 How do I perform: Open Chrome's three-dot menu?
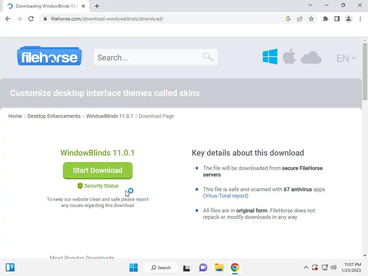pyautogui.click(x=360, y=19)
